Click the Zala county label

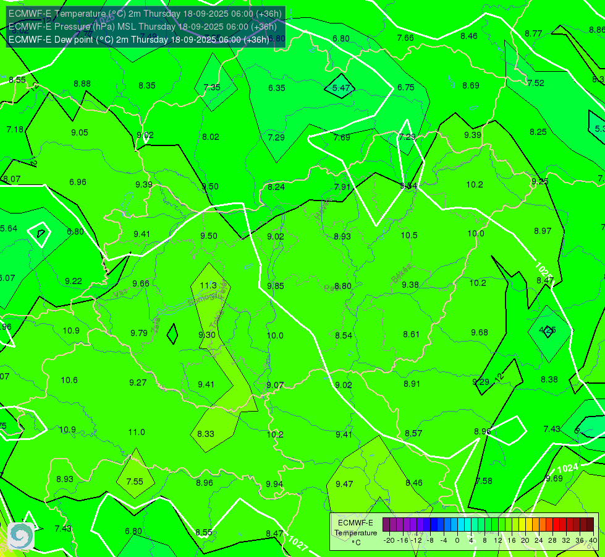pos(156,327)
